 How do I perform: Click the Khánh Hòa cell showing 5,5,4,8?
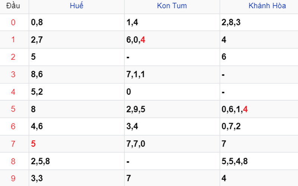[x=259, y=161]
